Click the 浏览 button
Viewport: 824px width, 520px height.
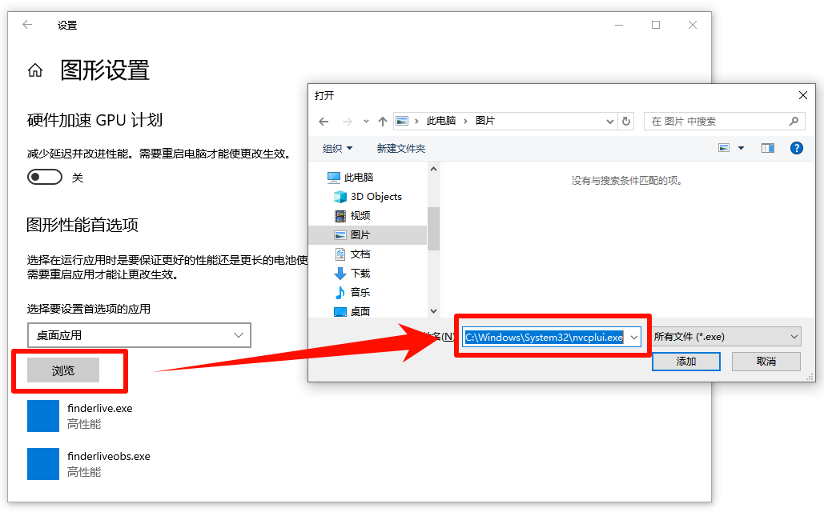(62, 370)
